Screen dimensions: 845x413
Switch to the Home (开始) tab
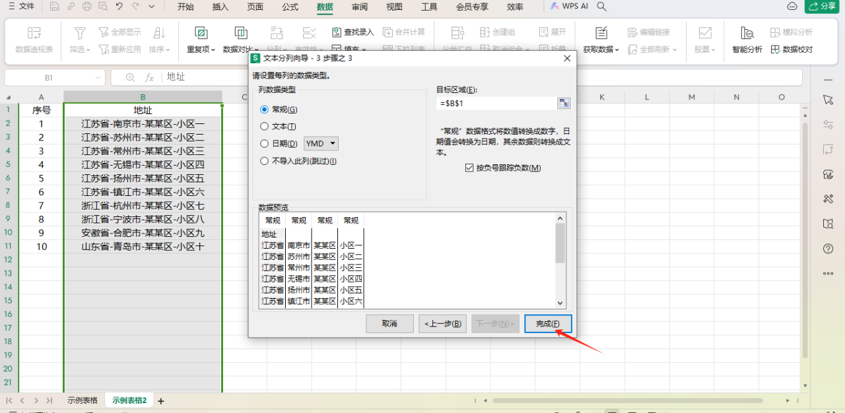(x=186, y=7)
